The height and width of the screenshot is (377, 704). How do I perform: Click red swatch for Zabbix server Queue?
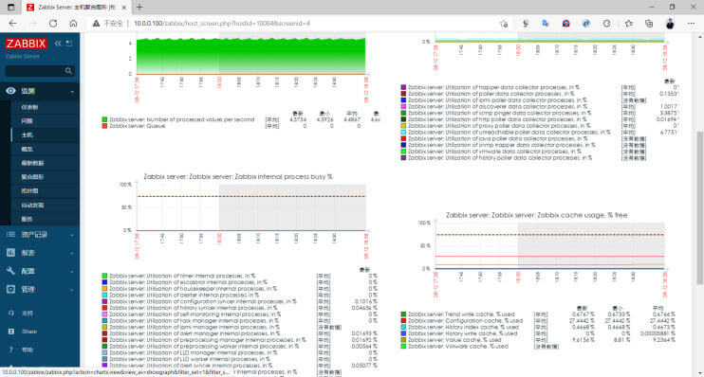click(x=104, y=126)
